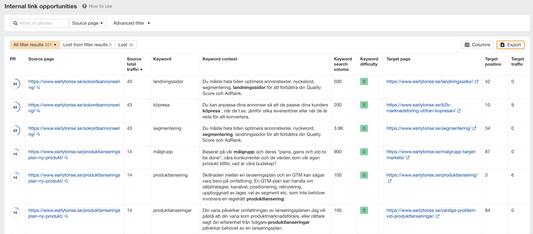Image resolution: width=533 pixels, height=234 pixels.
Task: Click Target traffic column header
Action: click(517, 62)
